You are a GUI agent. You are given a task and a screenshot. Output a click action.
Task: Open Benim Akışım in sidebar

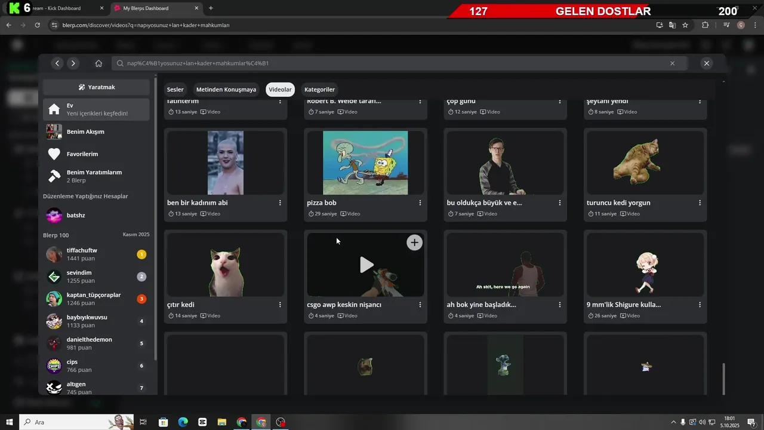click(96, 131)
